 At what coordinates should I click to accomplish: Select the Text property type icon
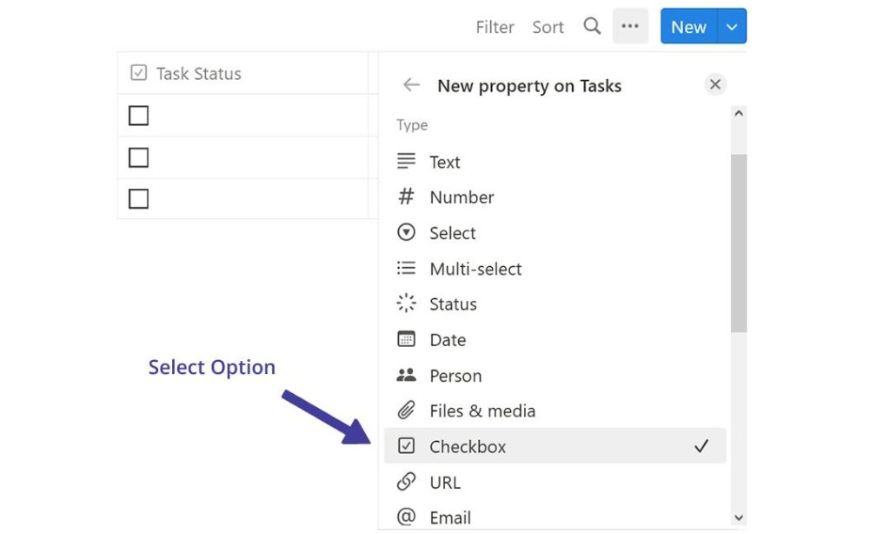(406, 162)
